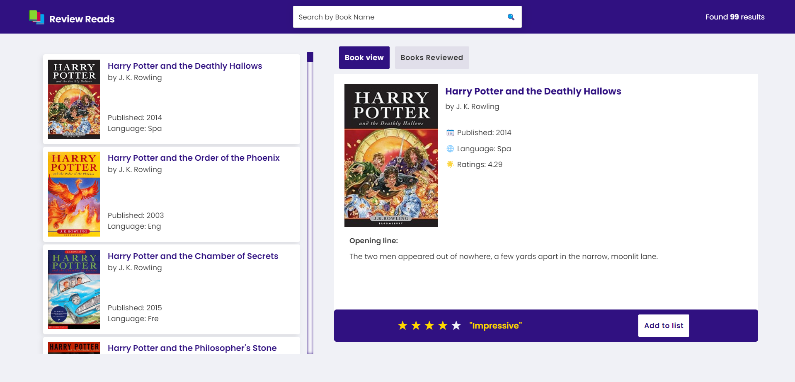
Task: Open Harry Potter and the Order of the Phoenix
Action: [x=194, y=158]
